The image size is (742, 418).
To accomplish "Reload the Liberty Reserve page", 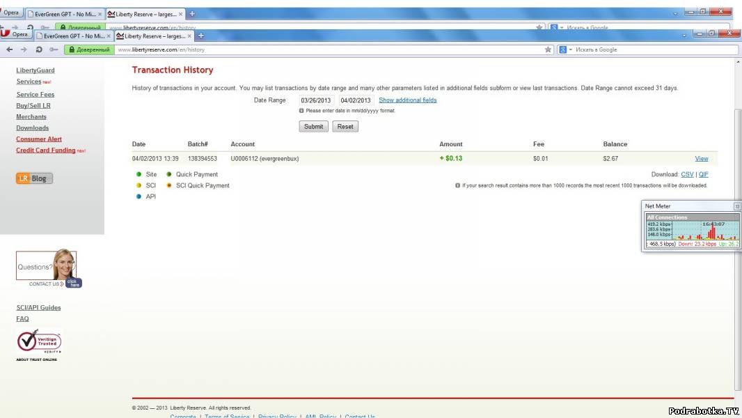I will tap(39, 49).
